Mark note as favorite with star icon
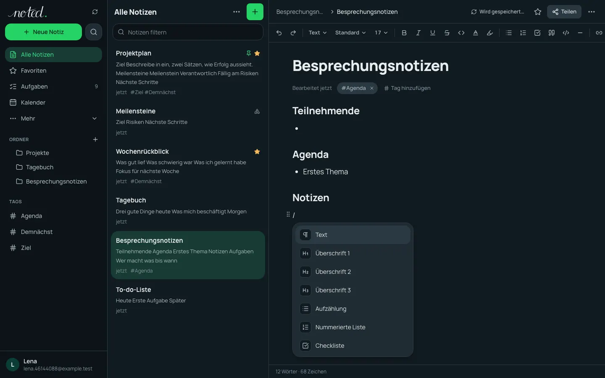This screenshot has width=605, height=378. point(538,12)
